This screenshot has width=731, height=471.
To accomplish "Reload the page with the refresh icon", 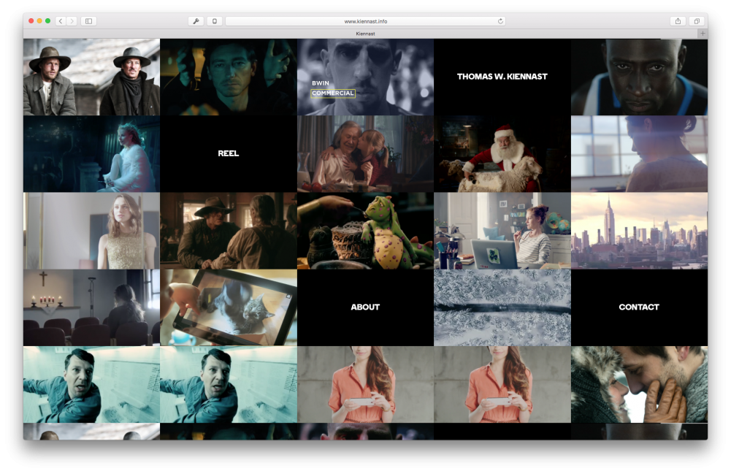I will click(x=500, y=21).
